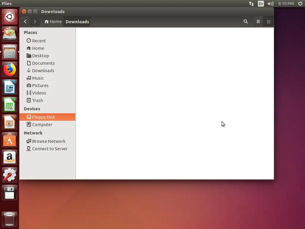Switch to list view
The height and width of the screenshot is (229, 305).
pyautogui.click(x=258, y=21)
